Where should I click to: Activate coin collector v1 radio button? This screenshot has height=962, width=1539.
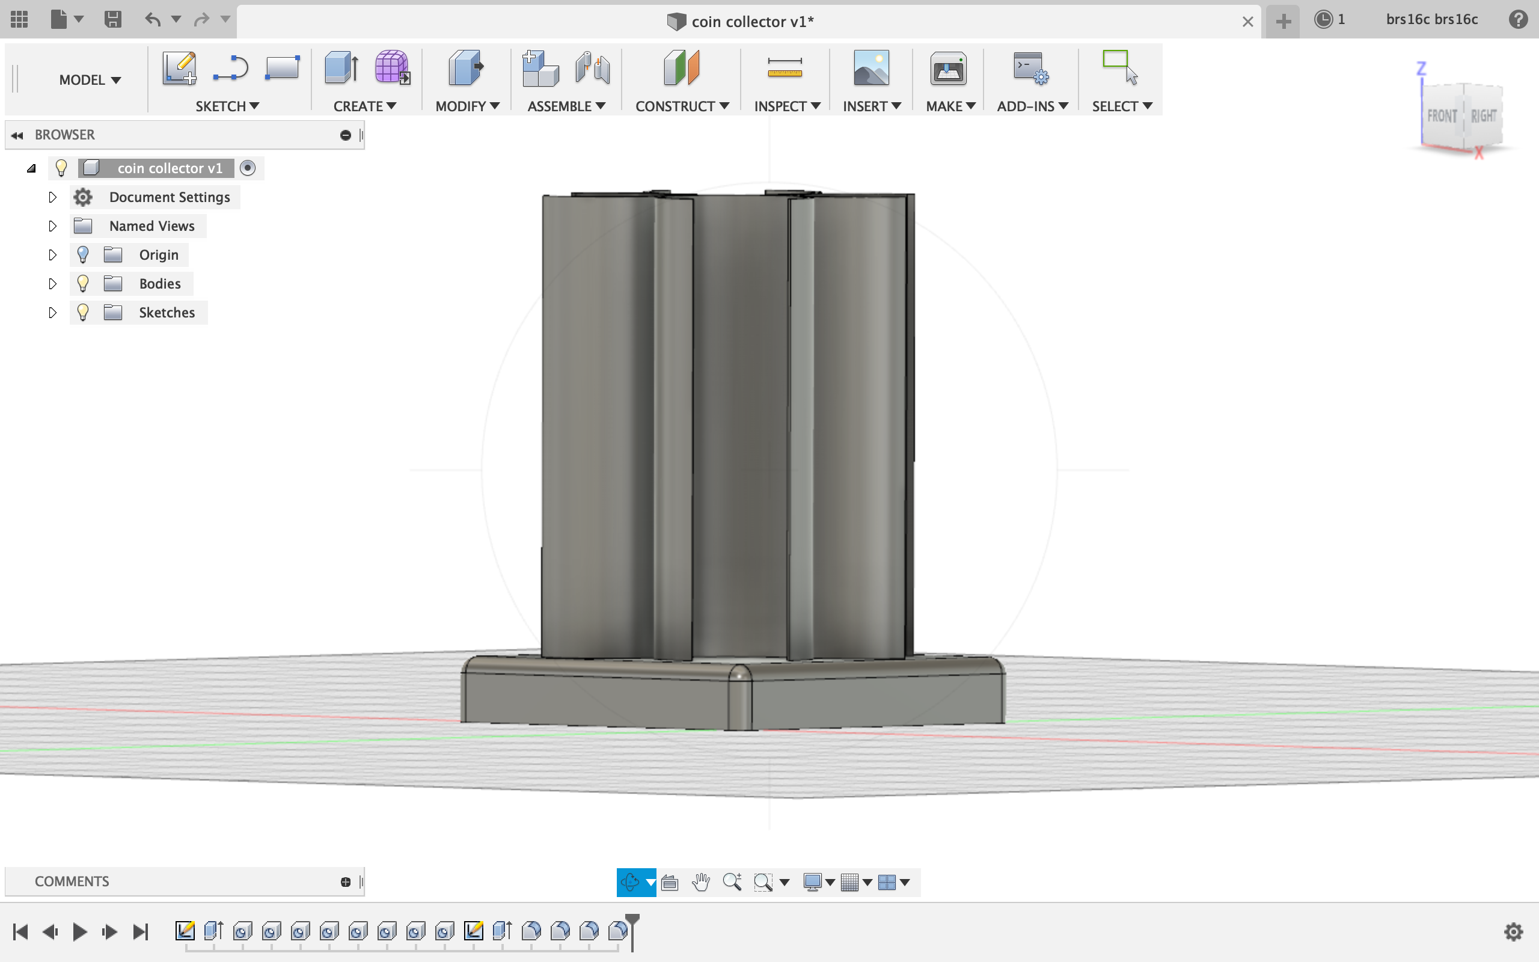(248, 168)
